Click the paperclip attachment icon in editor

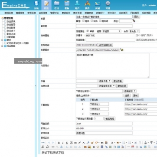[106, 147]
